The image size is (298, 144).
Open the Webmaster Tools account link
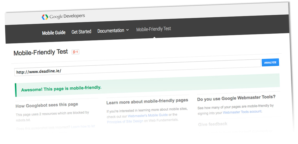(x=242, y=112)
